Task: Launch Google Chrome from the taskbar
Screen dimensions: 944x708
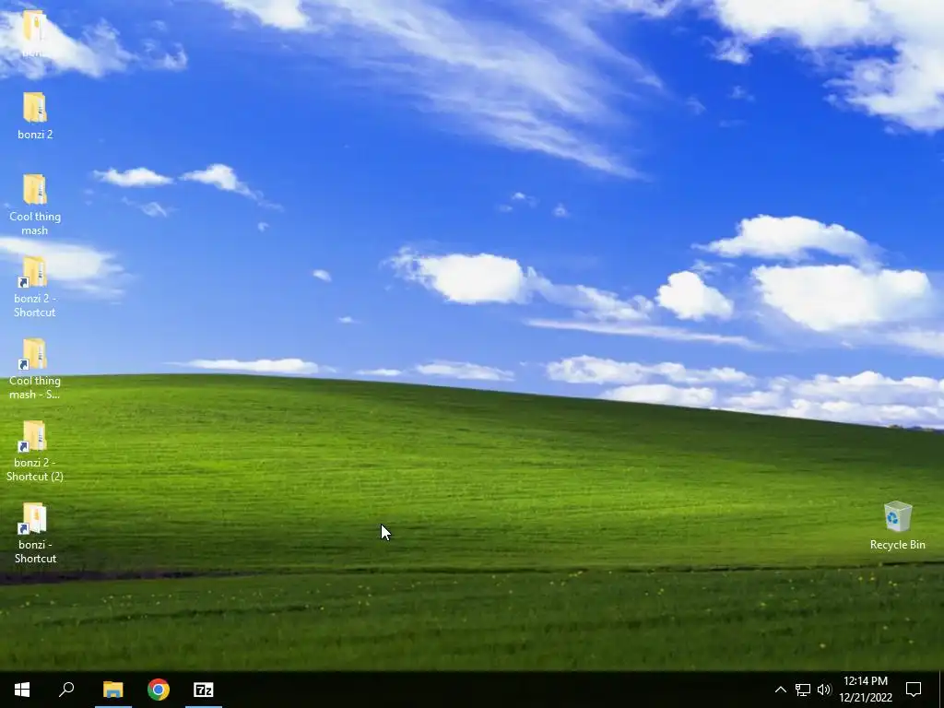Action: (159, 690)
